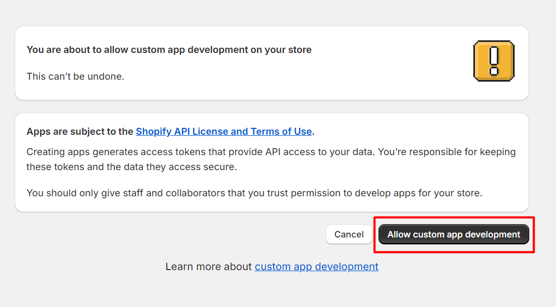Screen dimensions: 556x307
Task: Click the "these tokens and the data" line
Action: point(131,167)
